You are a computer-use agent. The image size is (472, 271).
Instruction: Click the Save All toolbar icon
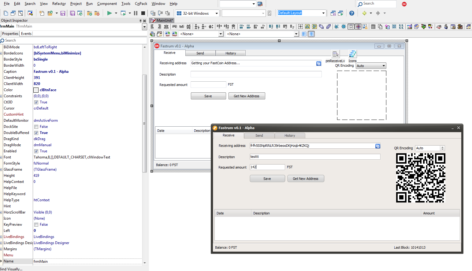coord(72,13)
